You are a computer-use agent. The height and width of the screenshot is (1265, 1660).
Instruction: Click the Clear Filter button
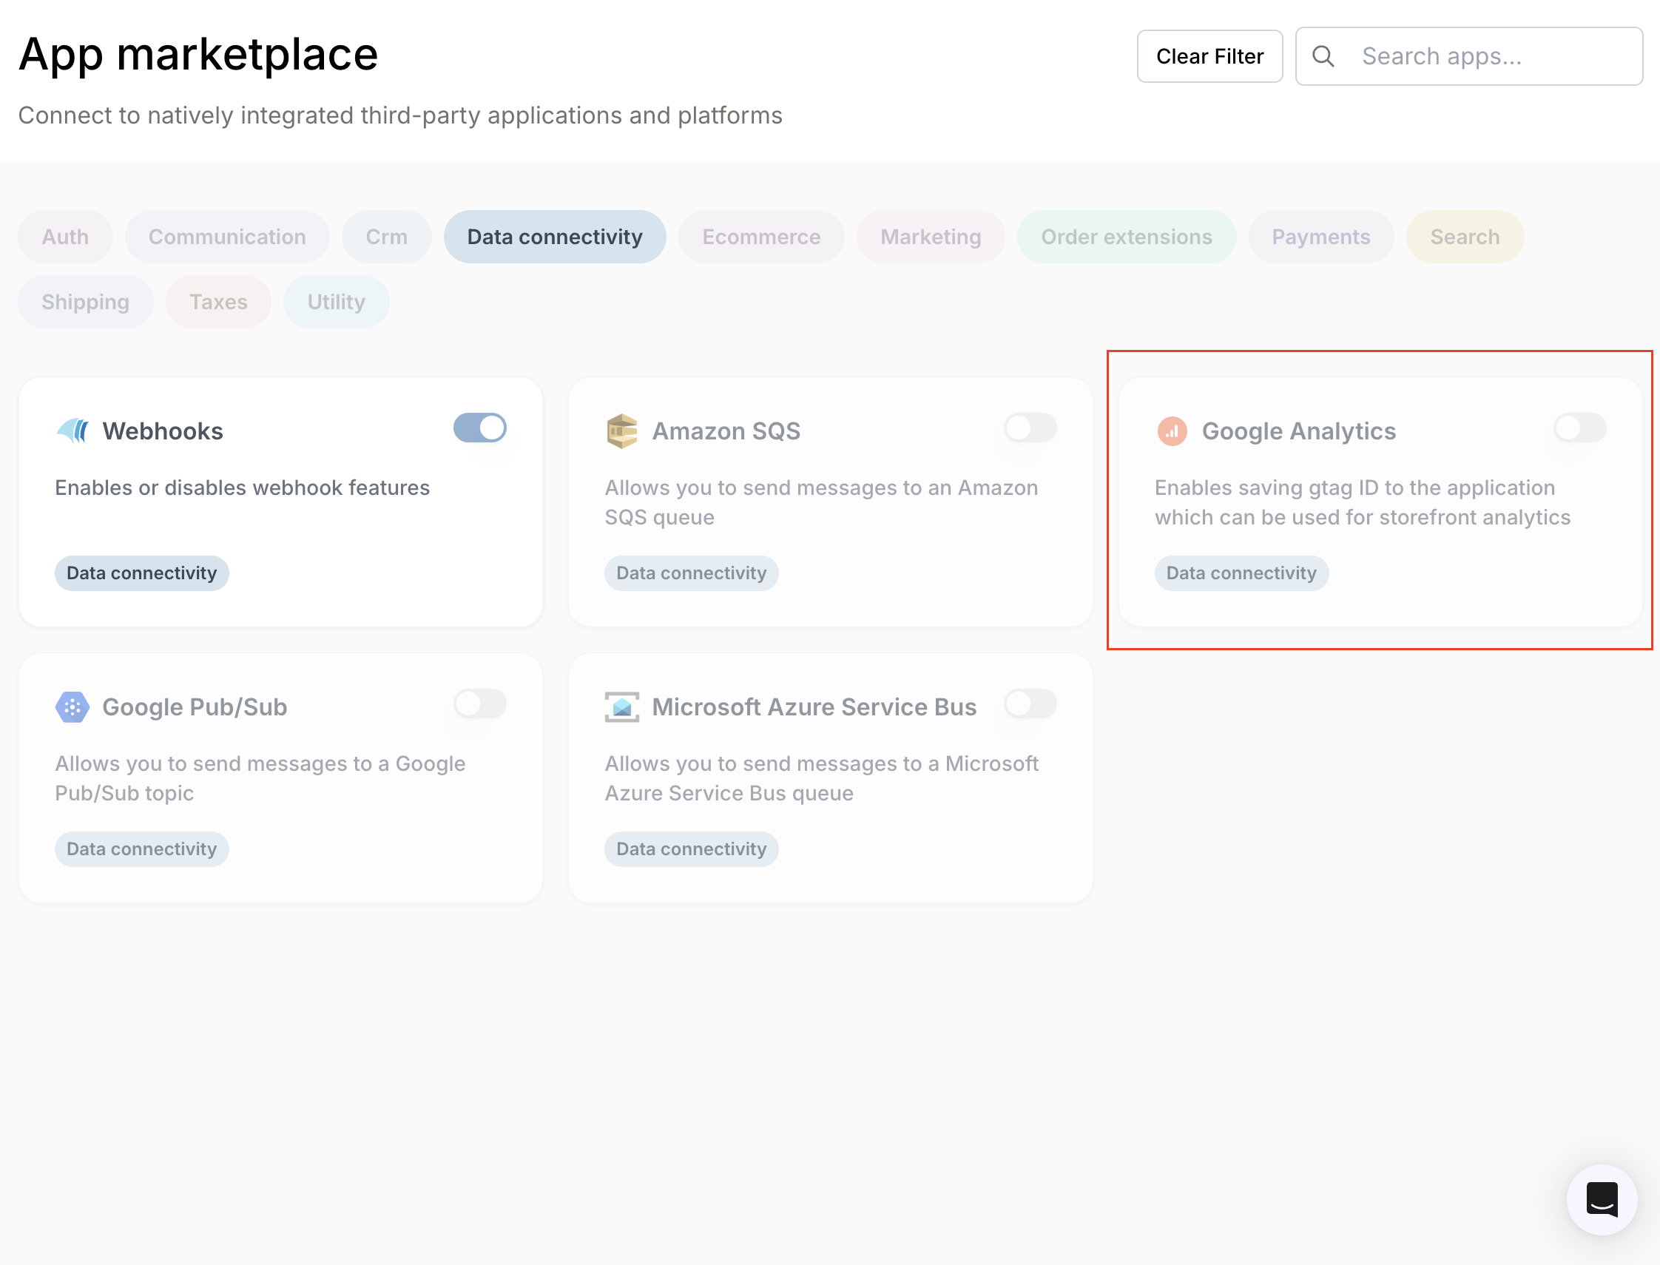[1209, 55]
